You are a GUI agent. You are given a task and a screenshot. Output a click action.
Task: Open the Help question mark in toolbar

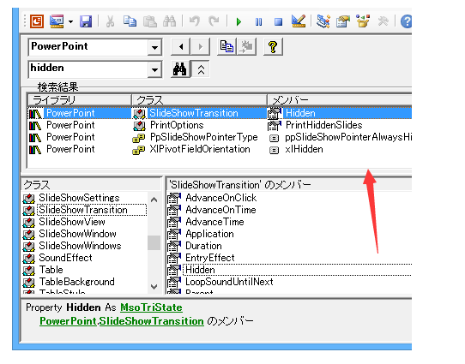click(406, 21)
